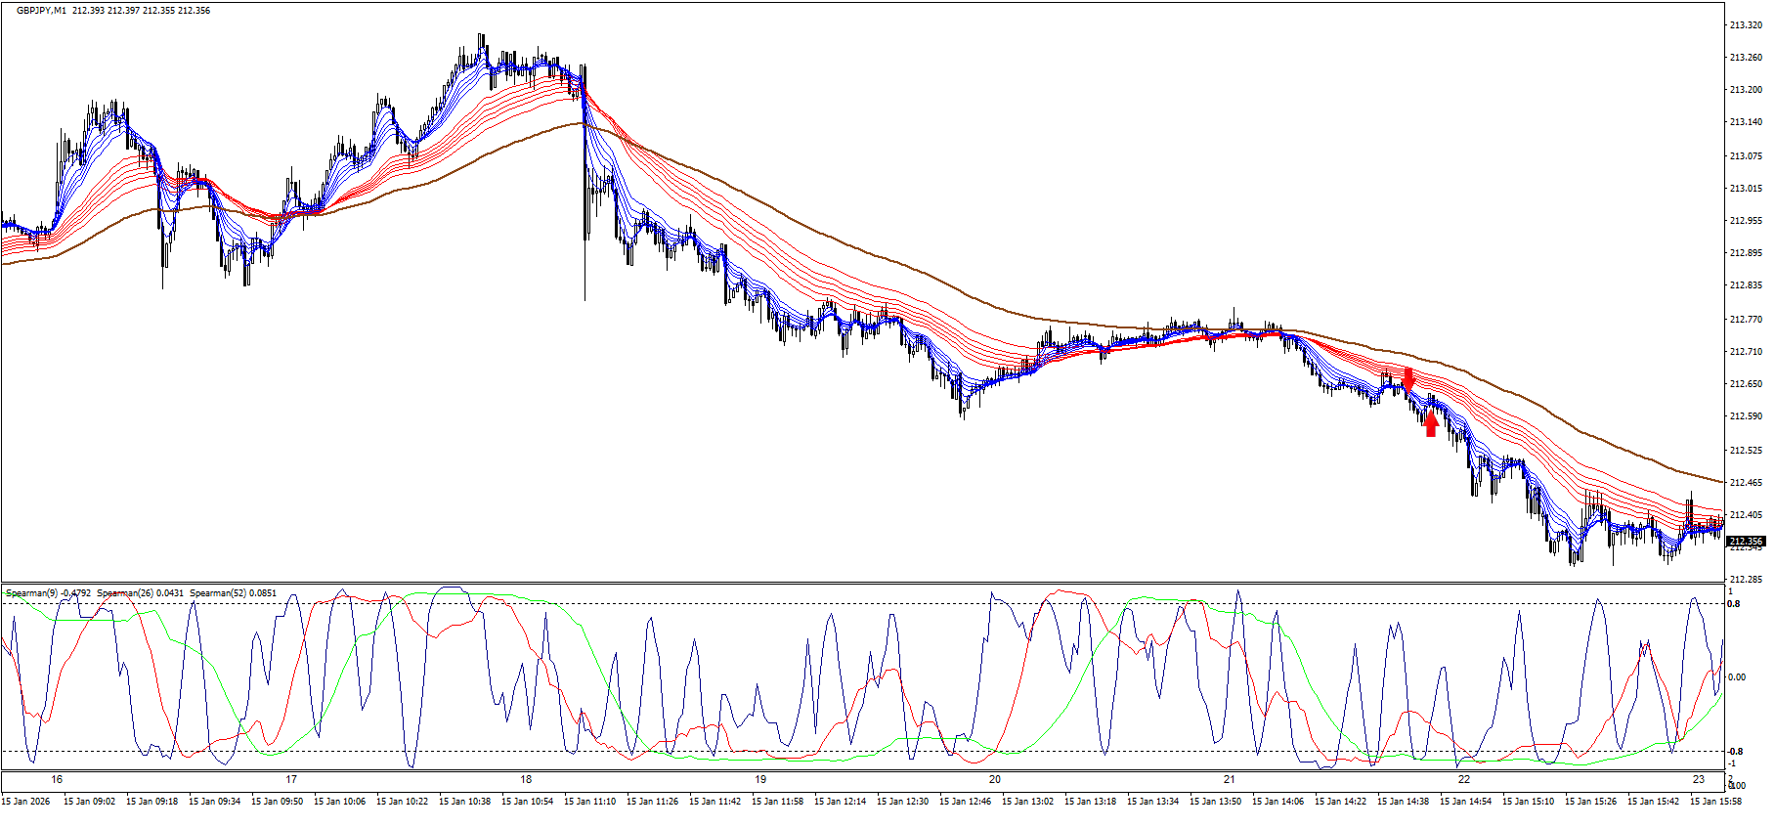Click period marker 16 on the timeline
Image resolution: width=1775 pixels, height=828 pixels.
click(57, 779)
